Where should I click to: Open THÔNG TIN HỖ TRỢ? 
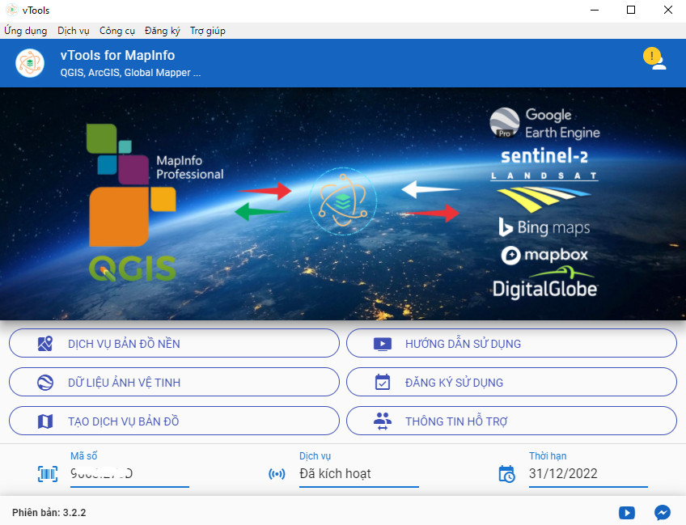[x=511, y=421]
